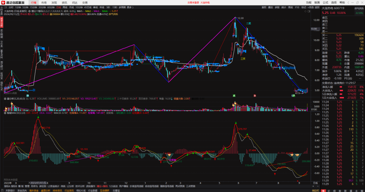The image size is (365, 192).
Task: Select the 用户模板 indicator tab
Action: tap(124, 186)
